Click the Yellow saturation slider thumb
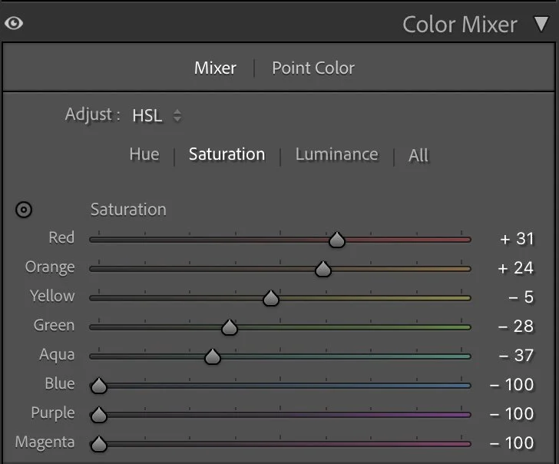Image resolution: width=559 pixels, height=464 pixels. [x=271, y=298]
